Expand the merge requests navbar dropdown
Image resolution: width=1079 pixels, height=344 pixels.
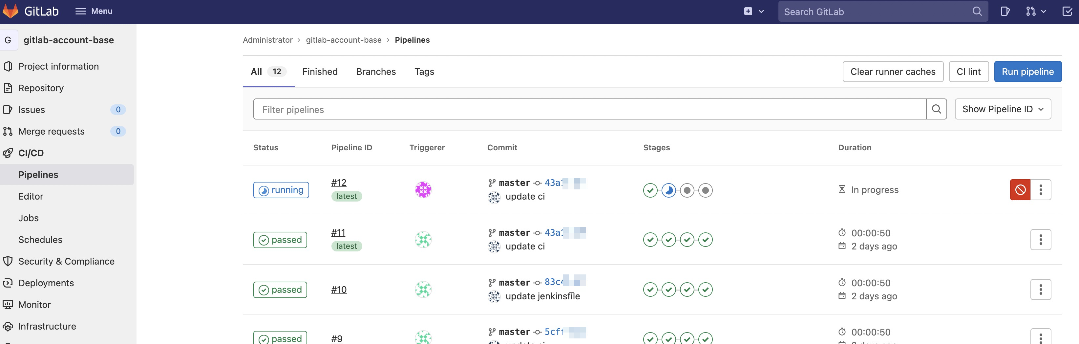click(x=1036, y=11)
